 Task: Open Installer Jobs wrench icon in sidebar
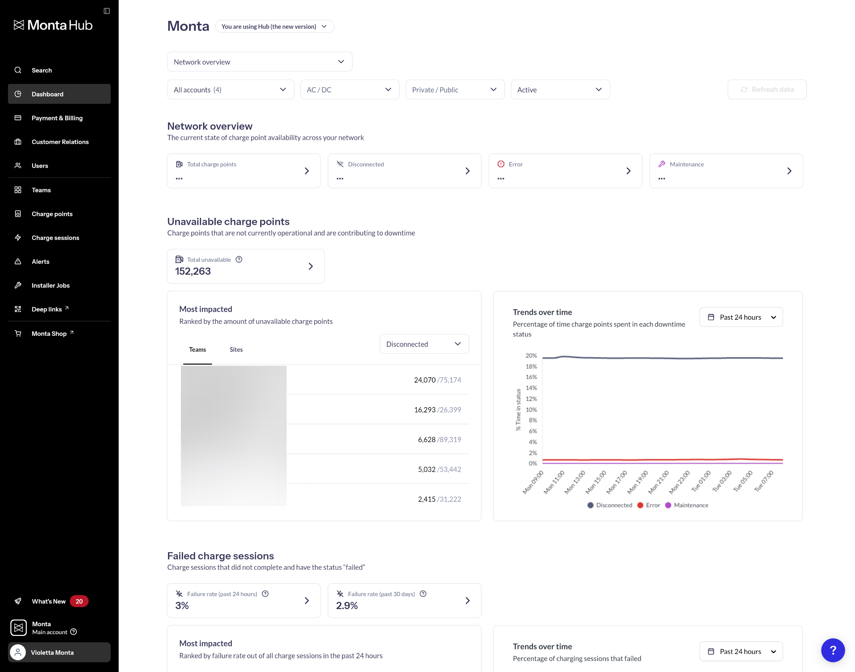tap(18, 285)
